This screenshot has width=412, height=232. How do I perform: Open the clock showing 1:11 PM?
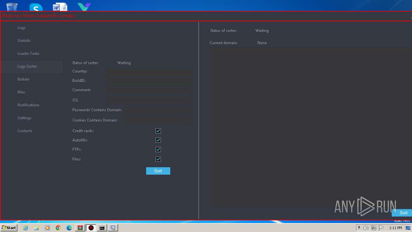(396, 228)
